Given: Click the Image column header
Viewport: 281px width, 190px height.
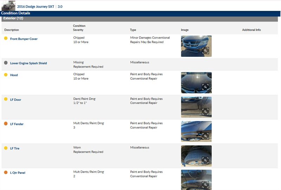Looking at the screenshot, I should [x=185, y=30].
